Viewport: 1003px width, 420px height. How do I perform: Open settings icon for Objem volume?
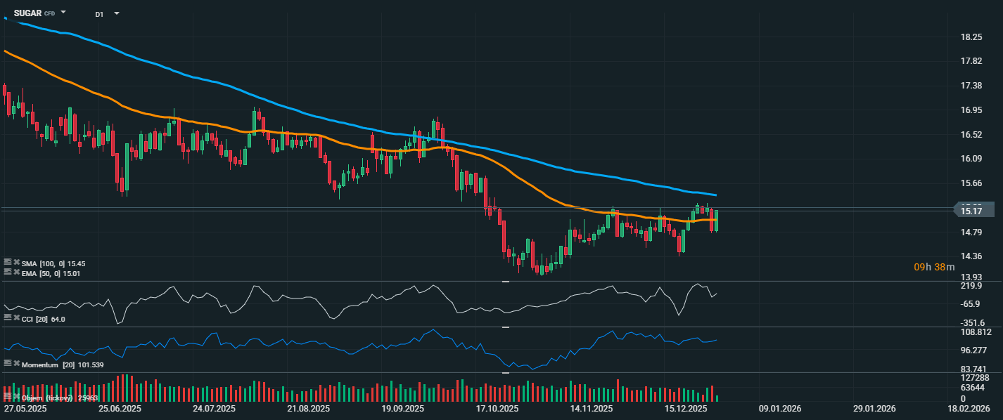[x=8, y=398]
